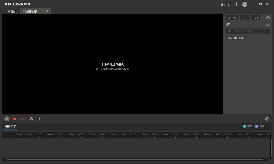
Task: Click the 09:00 timeline mark
Action: 113,134
